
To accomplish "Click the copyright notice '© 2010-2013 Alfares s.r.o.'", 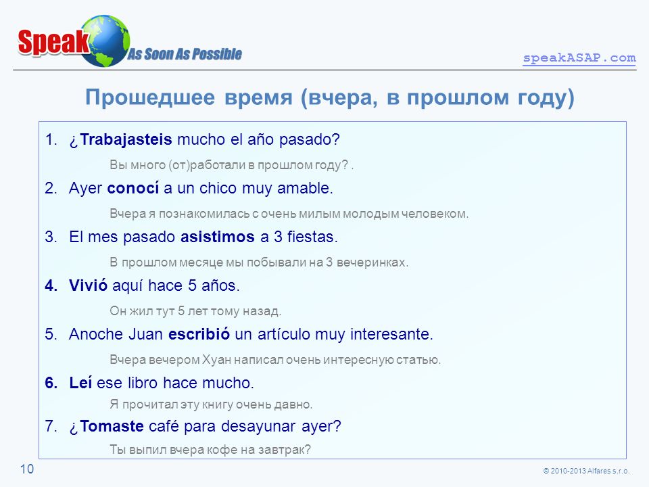I will tap(586, 471).
